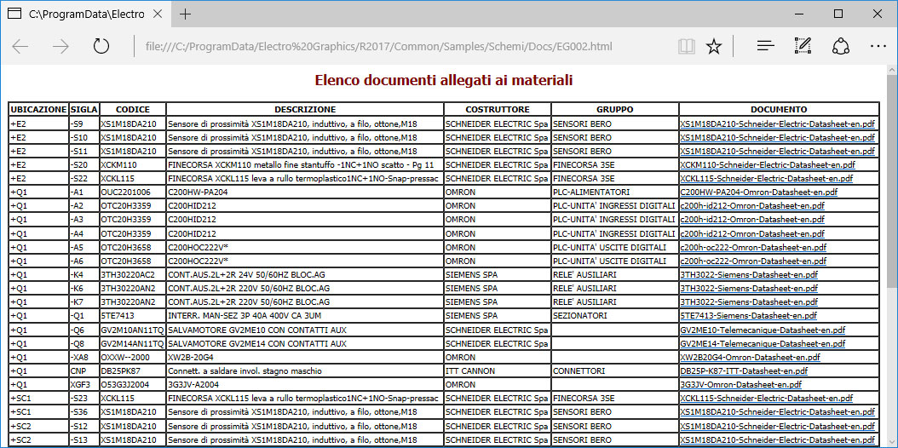Make a Web Note

[x=803, y=46]
